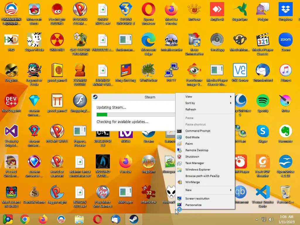The image size is (300, 225).
Task: Launch ImgBurn desktop shortcut
Action: (x=149, y=164)
